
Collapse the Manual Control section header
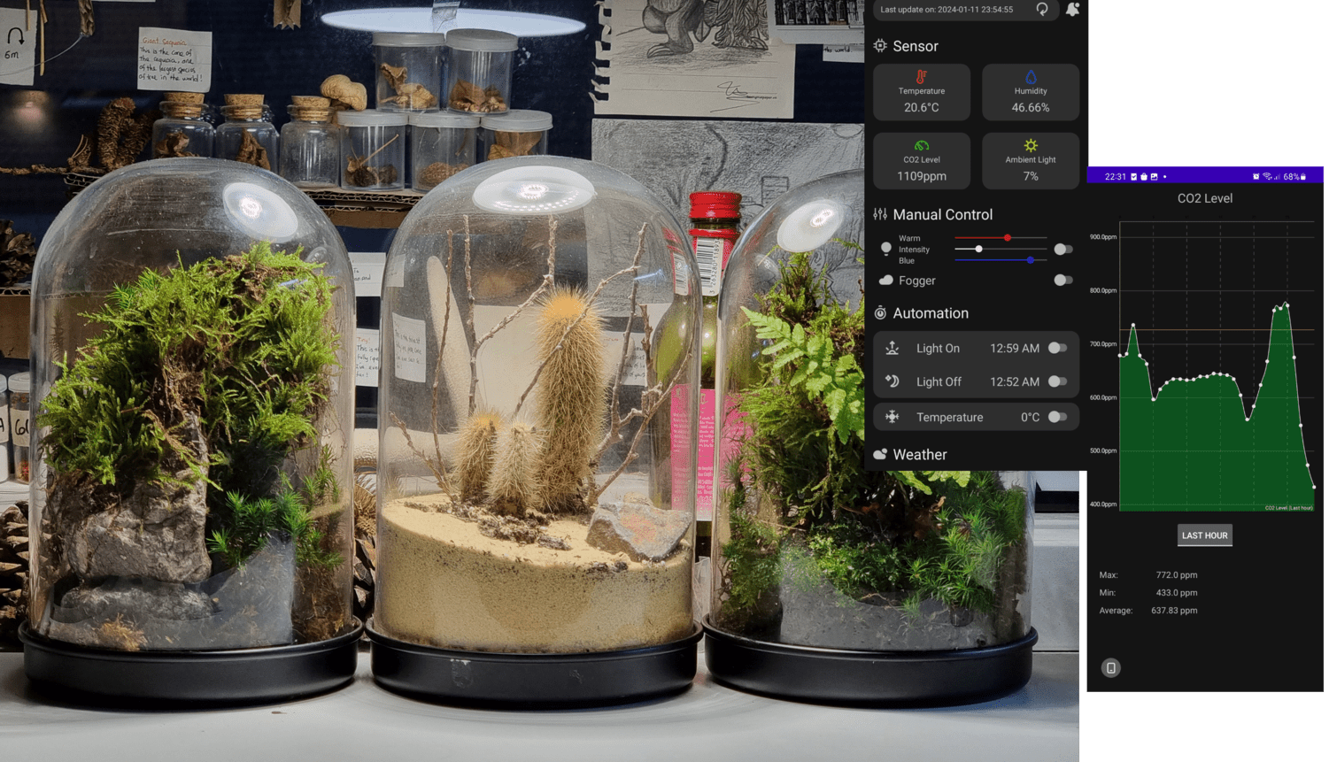(x=942, y=215)
